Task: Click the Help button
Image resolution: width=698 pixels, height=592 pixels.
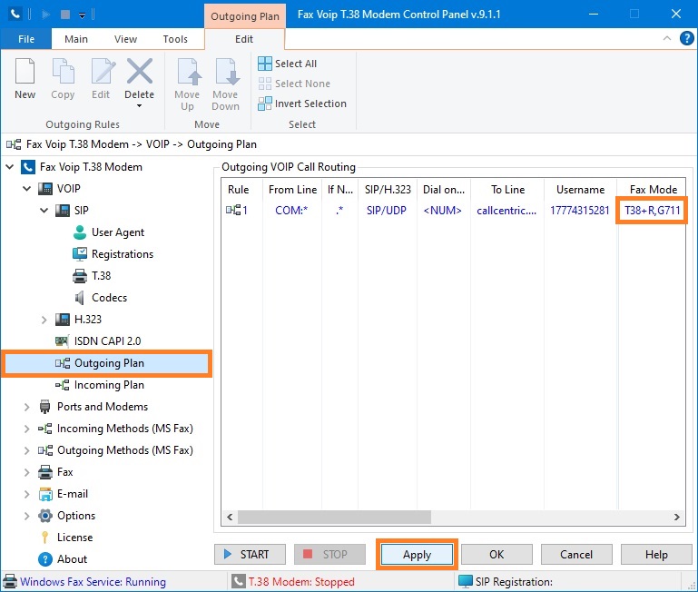Action: 656,555
